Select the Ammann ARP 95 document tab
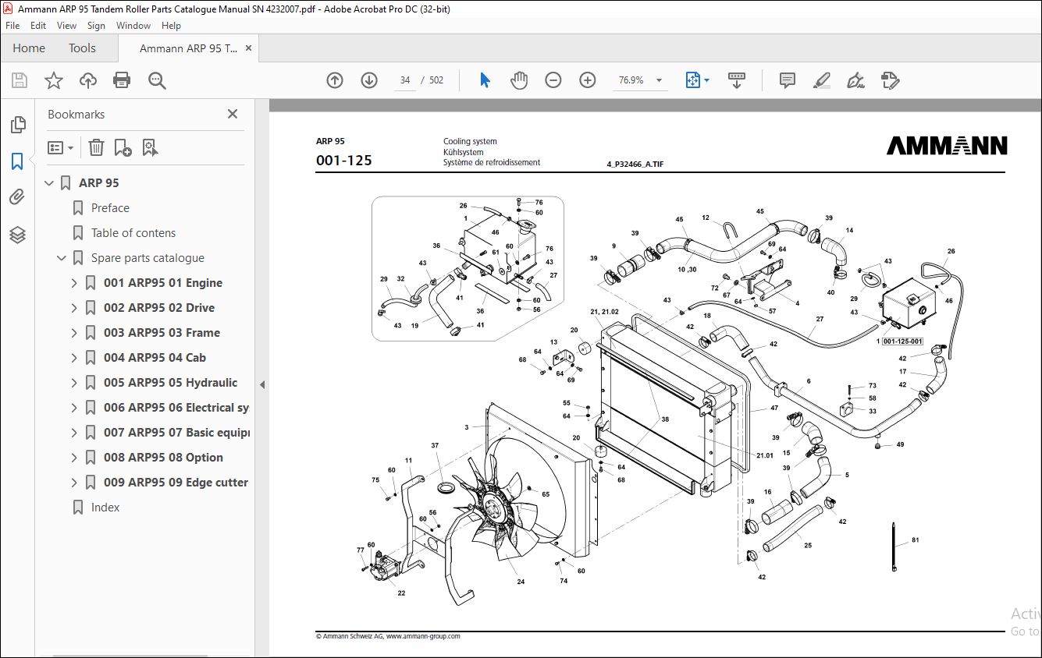Image resolution: width=1042 pixels, height=658 pixels. (x=189, y=48)
